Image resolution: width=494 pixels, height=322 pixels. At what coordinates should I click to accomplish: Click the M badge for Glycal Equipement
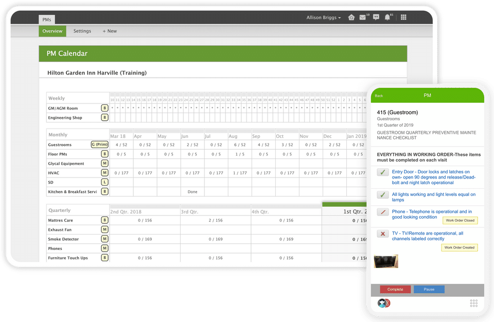click(104, 164)
